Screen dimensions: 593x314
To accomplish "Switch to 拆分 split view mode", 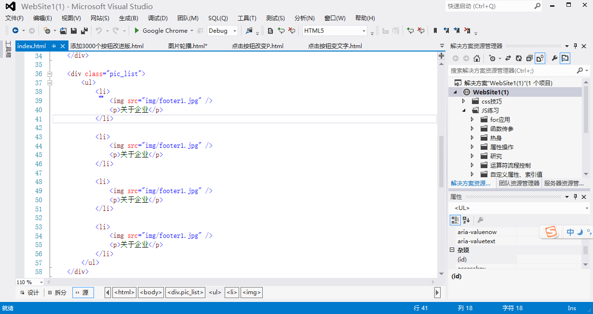I will [x=57, y=292].
